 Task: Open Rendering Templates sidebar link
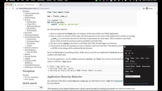click(x=31, y=35)
